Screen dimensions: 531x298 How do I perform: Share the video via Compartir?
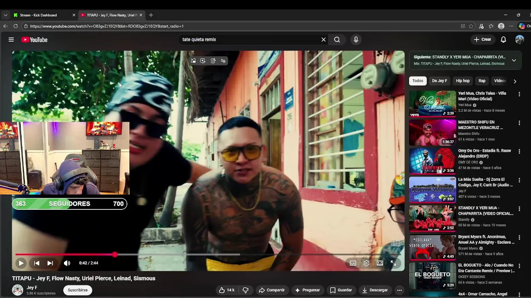tap(272, 290)
